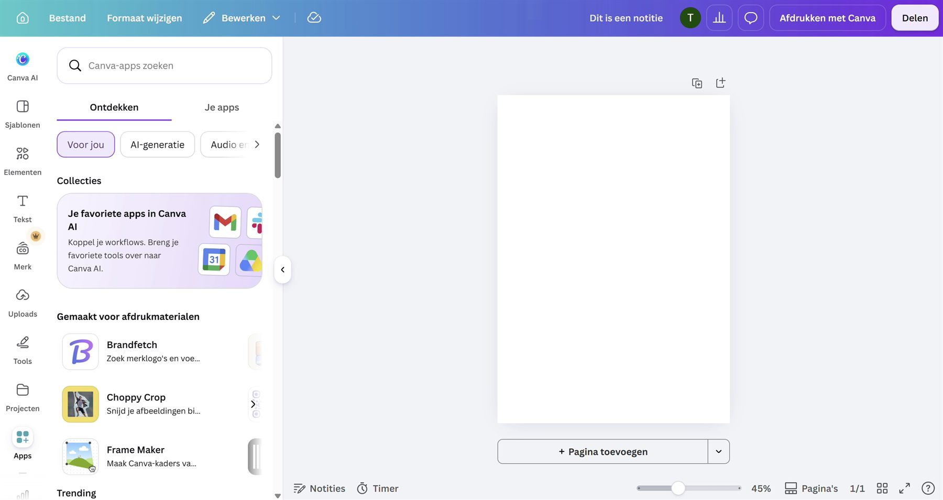
Task: Select the Audio filter chip
Action: [x=225, y=145]
